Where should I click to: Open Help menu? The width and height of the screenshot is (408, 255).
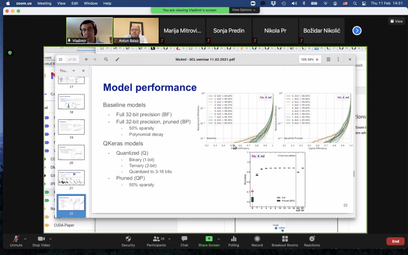107,4
